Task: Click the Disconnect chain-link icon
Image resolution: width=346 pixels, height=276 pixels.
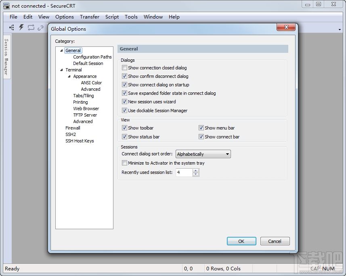Action: pos(40,28)
